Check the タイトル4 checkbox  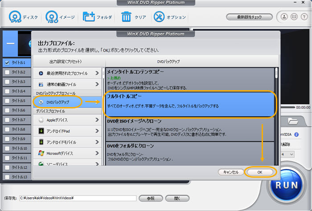7,91
